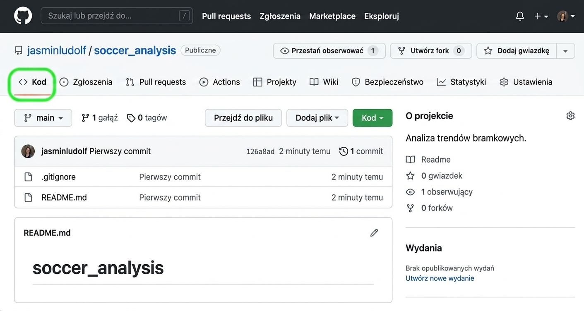Open Marketplace in the top navigation

pyautogui.click(x=332, y=16)
